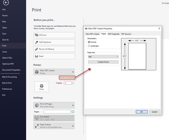The image size is (169, 140).
Task: Click the Review & Markup pencil icon
Action: (x=37, y=49)
